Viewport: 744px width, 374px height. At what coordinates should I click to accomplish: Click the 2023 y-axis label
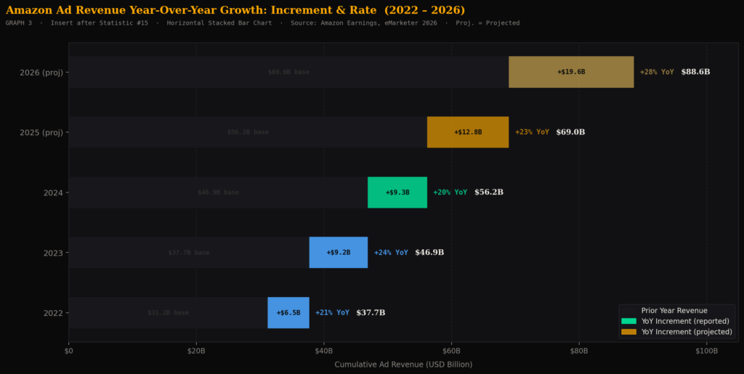(53, 253)
